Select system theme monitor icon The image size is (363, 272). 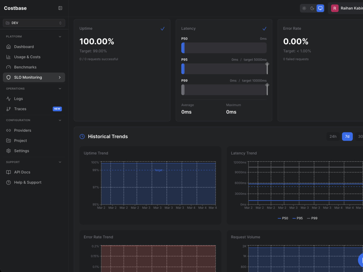point(320,8)
